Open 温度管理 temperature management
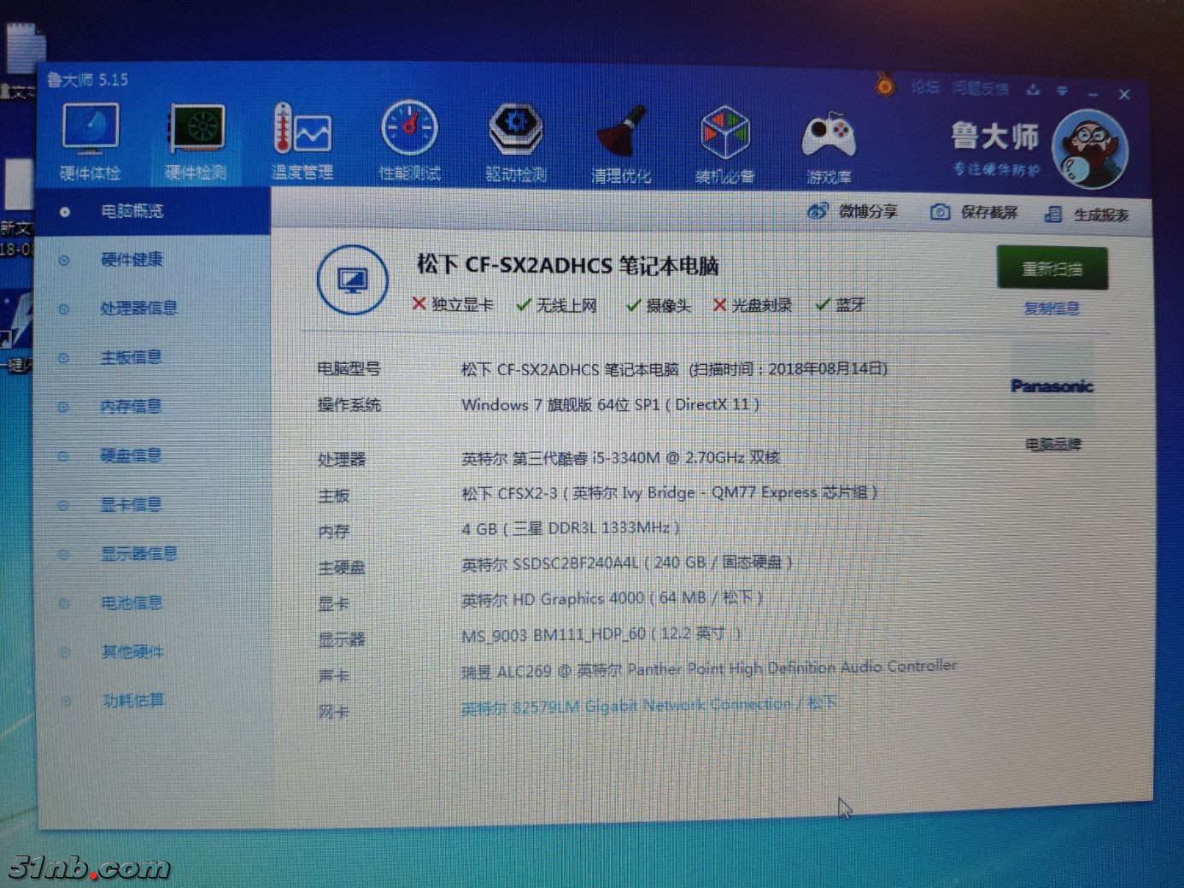 (x=302, y=142)
